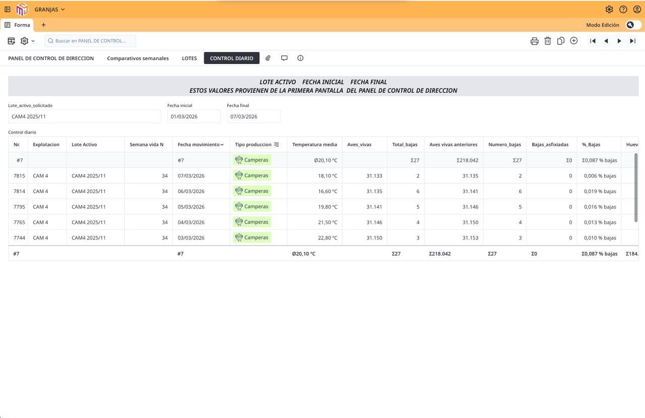This screenshot has height=418, width=645.
Task: Open the gear settings dropdown in toolbar
Action: [27, 41]
